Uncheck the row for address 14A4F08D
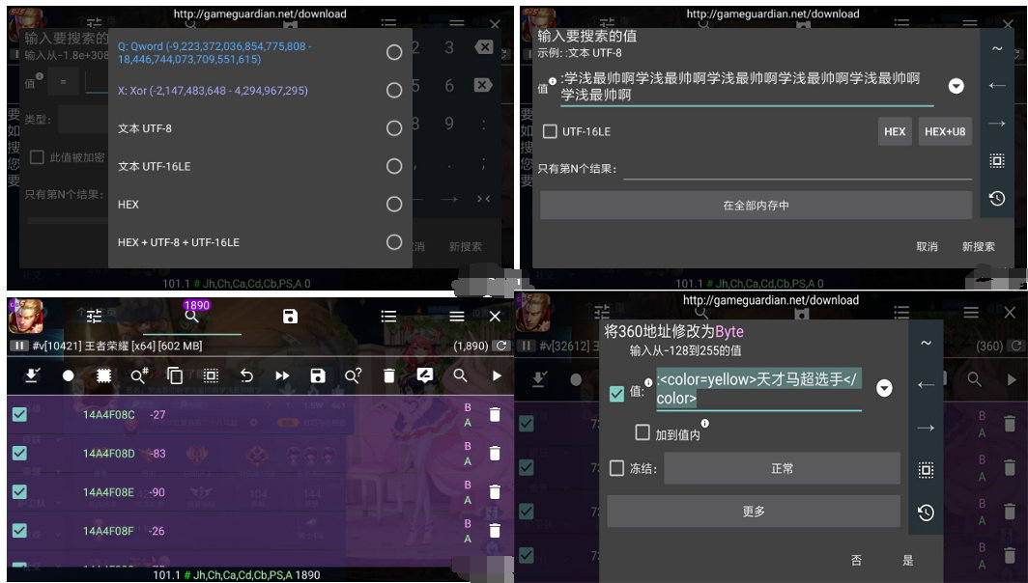This screenshot has height=583, width=1028. (x=19, y=453)
